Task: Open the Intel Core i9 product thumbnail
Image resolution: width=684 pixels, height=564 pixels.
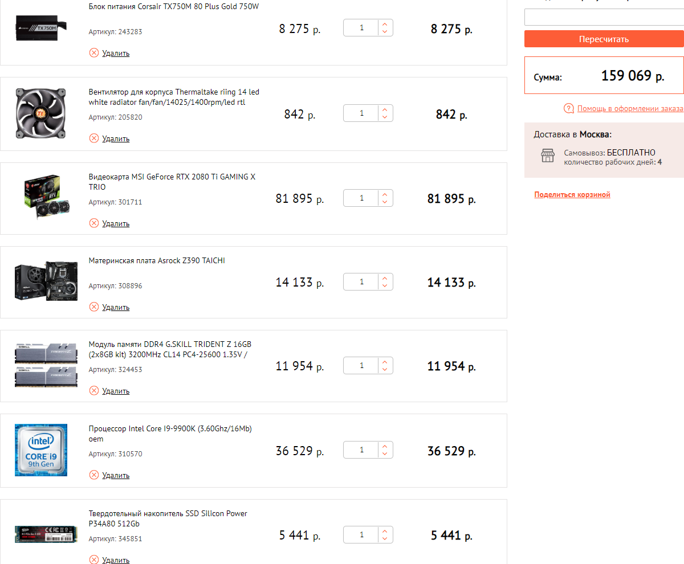Action: coord(41,450)
